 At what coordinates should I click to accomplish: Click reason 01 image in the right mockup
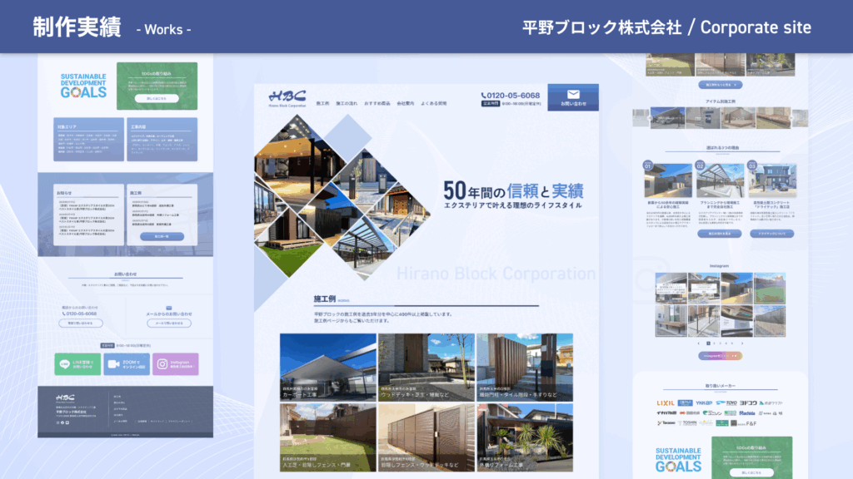point(668,180)
